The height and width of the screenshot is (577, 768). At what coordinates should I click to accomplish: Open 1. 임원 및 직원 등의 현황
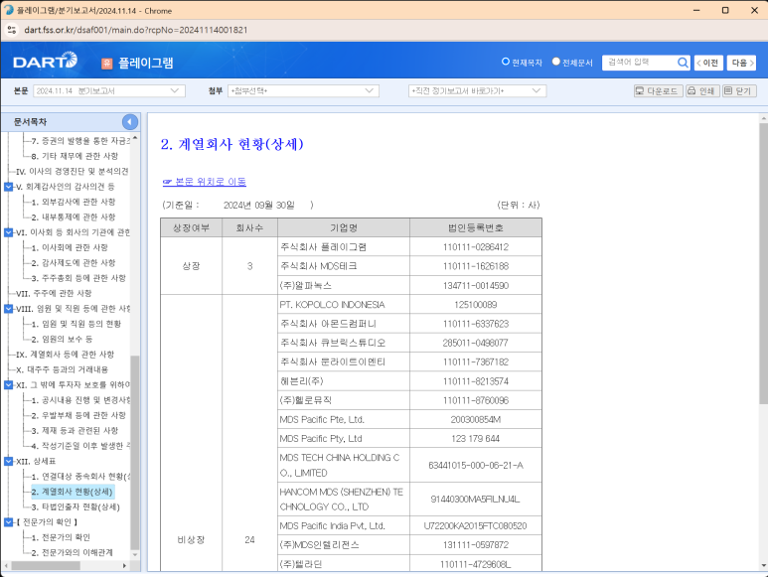76,324
